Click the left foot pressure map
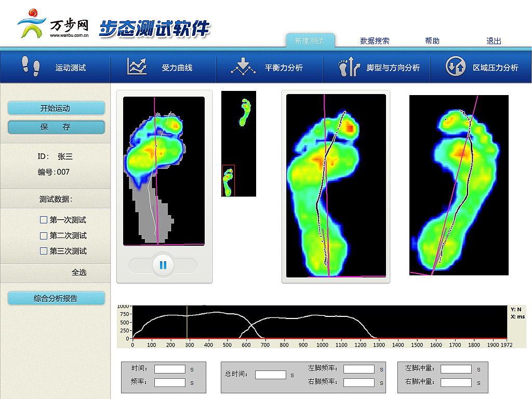Viewport: 532px width, 399px height. [336, 186]
